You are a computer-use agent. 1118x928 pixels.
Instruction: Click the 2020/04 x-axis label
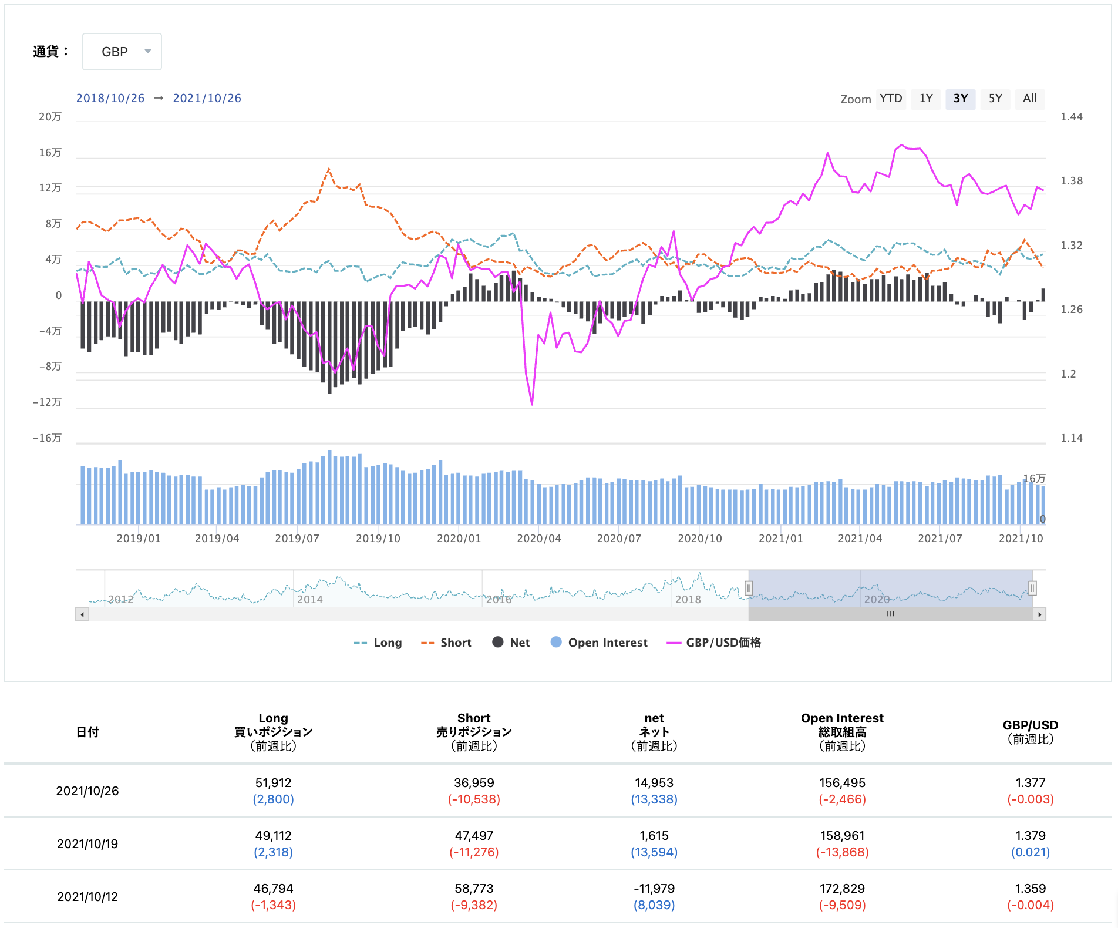539,539
